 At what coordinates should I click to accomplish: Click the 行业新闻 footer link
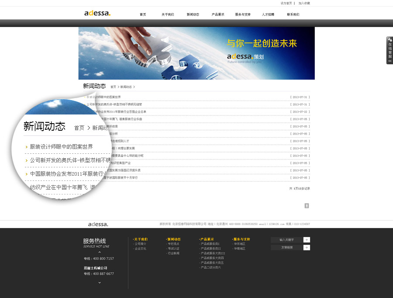point(173,253)
